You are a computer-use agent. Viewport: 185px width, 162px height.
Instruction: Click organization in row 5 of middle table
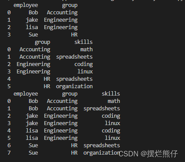74,86
